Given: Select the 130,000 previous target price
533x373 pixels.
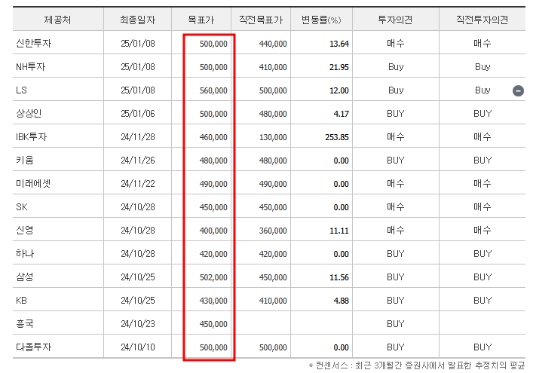Looking at the screenshot, I should pyautogui.click(x=273, y=137).
